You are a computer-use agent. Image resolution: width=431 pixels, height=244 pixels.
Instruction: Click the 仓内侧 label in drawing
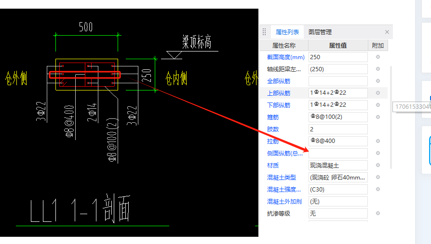176,78
